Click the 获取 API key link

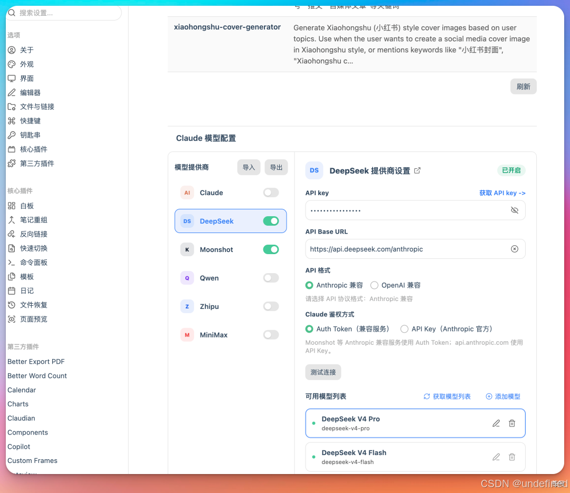coord(502,193)
